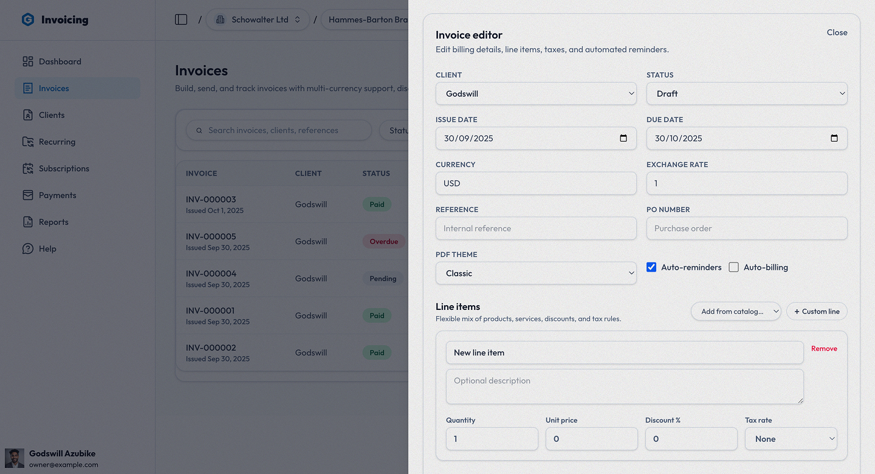Screen dimensions: 875x474
Task: Disable the Auto-reminders checkbox
Action: [651, 267]
